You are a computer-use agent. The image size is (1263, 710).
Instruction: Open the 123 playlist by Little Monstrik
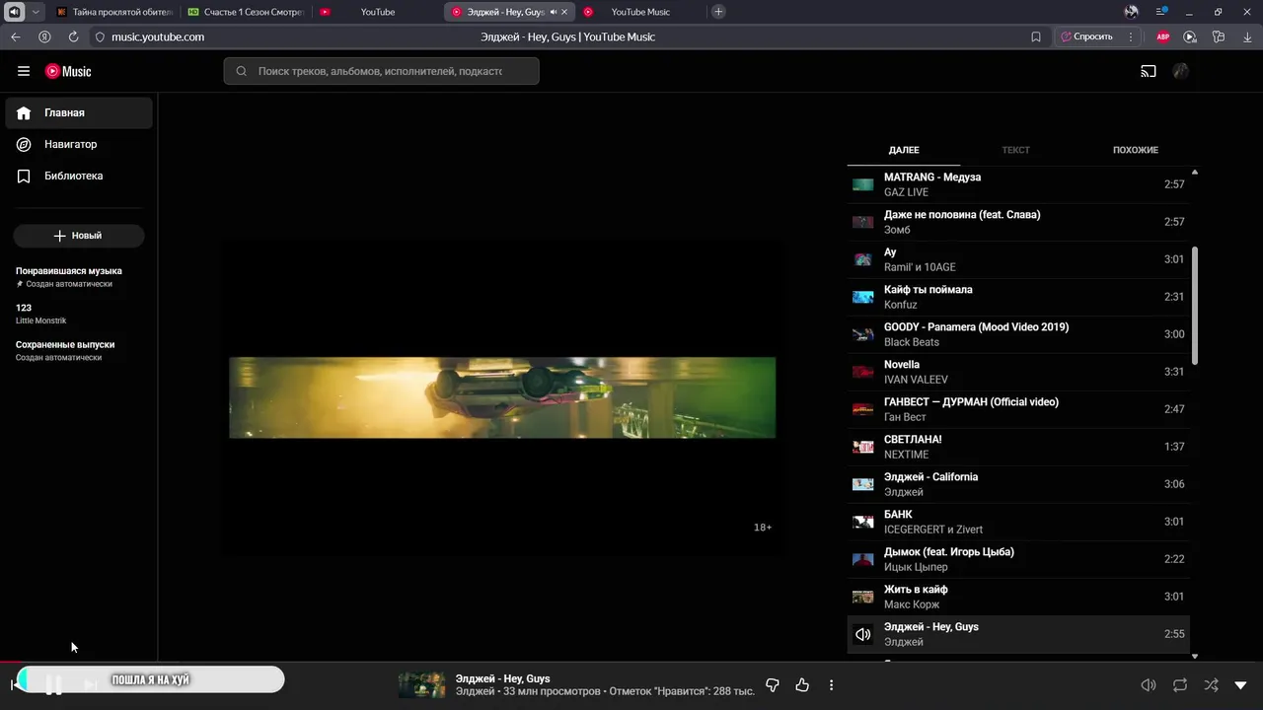79,314
